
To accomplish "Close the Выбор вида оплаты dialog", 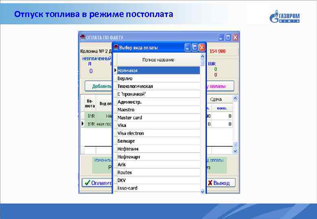I will coord(202,47).
